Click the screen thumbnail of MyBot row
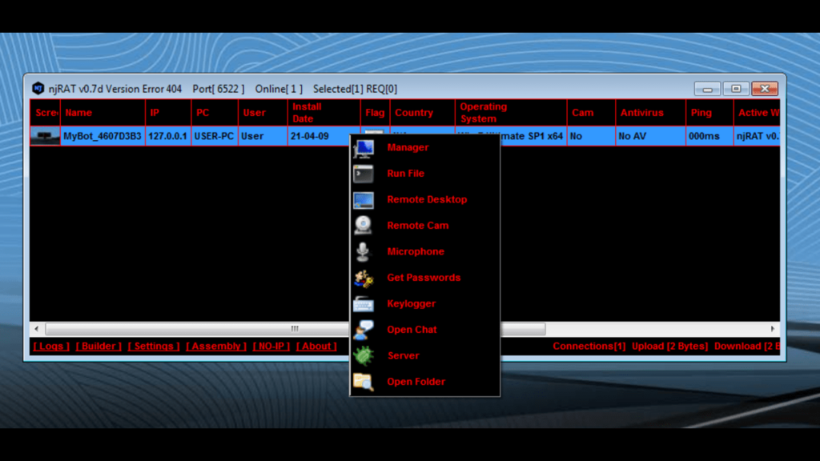This screenshot has width=820, height=461. coord(45,136)
